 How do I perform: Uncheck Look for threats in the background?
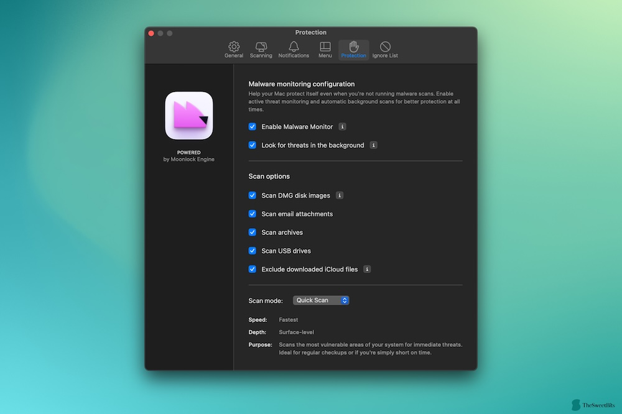pos(253,145)
